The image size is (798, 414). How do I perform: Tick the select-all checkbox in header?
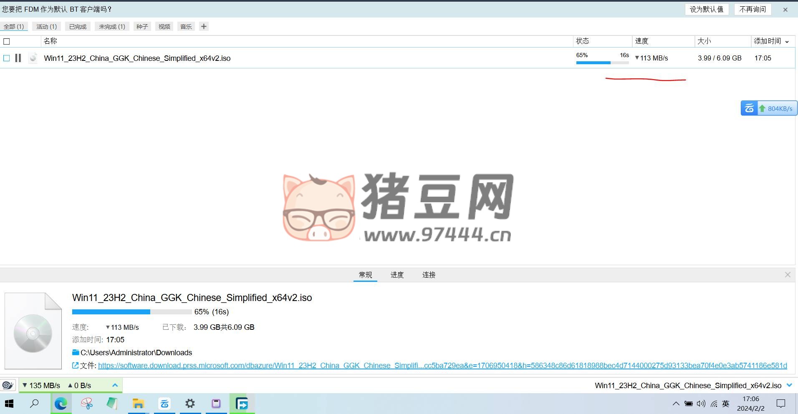click(7, 41)
